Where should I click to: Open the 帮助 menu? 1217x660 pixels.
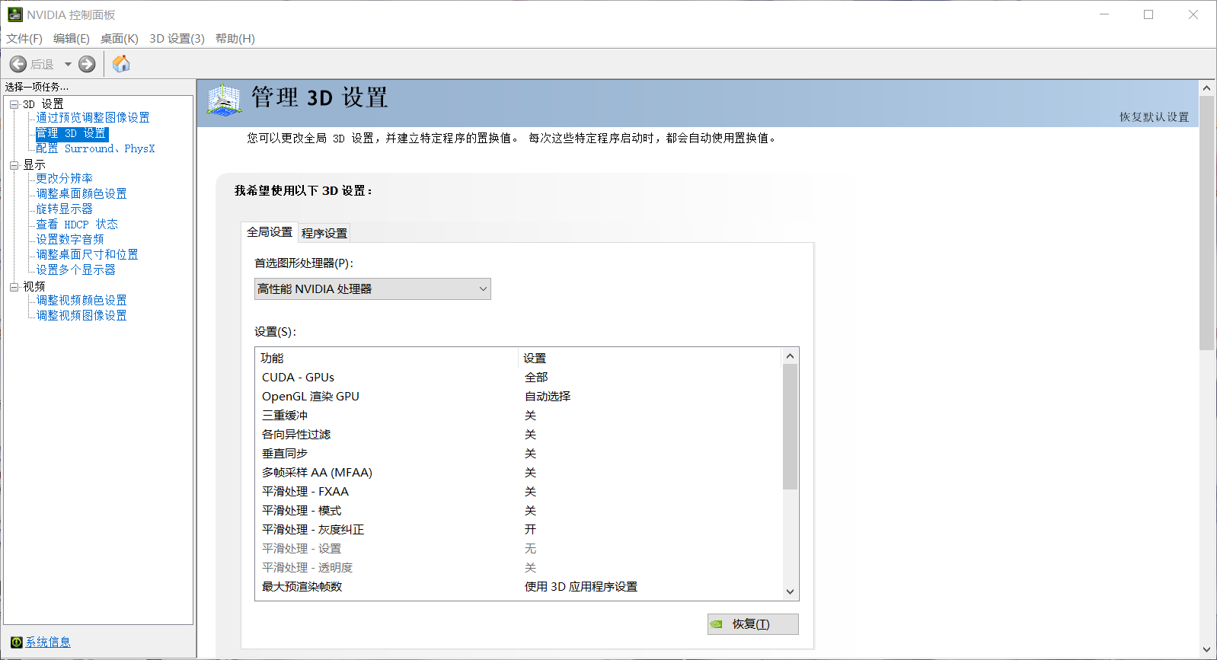coord(235,39)
